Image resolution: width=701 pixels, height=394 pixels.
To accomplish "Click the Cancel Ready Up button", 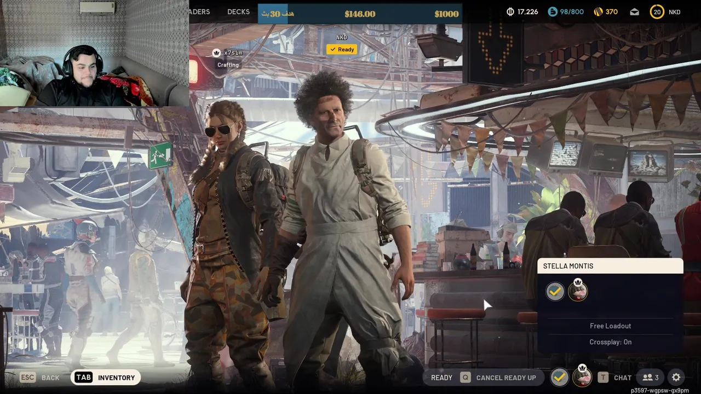I will [506, 378].
